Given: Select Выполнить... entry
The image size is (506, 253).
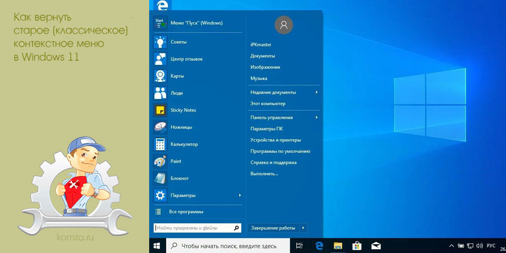Looking at the screenshot, I should [x=264, y=173].
